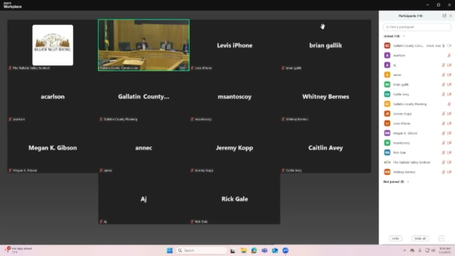The height and width of the screenshot is (256, 455).
Task: Expand the Not joined section
Action: pyautogui.click(x=408, y=182)
